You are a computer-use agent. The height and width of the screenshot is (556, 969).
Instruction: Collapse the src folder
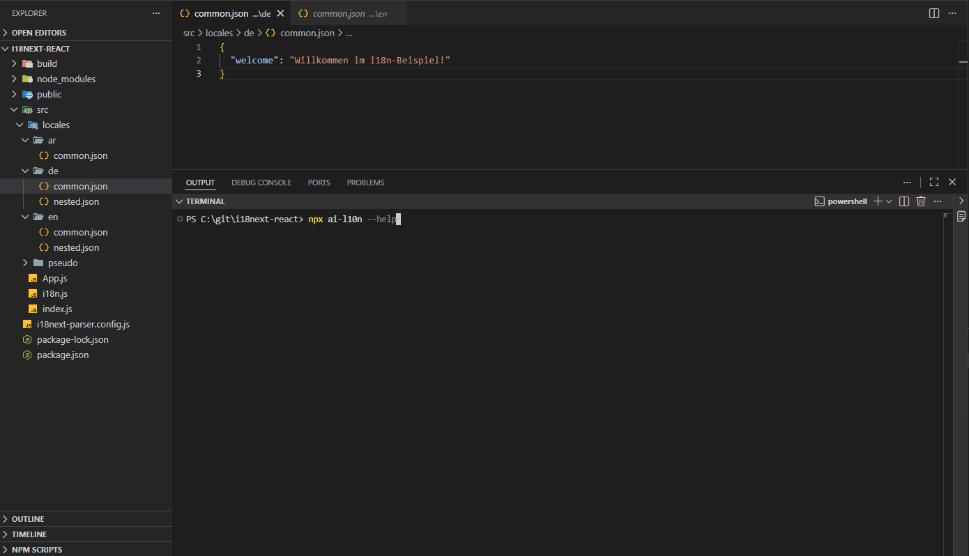(x=86, y=109)
